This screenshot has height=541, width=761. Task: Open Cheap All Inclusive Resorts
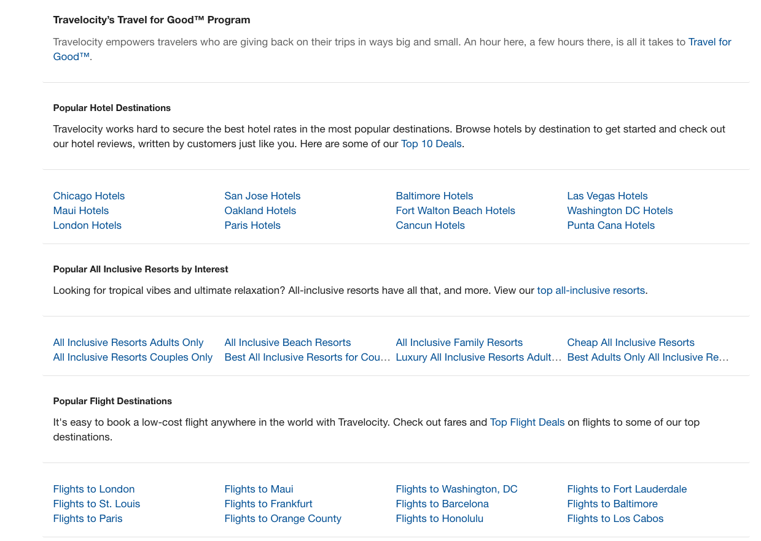pyautogui.click(x=631, y=342)
